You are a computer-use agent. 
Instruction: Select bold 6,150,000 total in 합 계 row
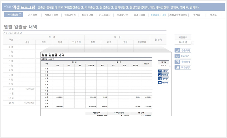tap(148, 107)
